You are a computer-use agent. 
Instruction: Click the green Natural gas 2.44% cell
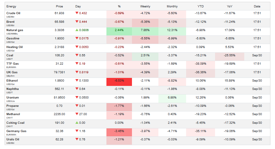coord(119,30)
